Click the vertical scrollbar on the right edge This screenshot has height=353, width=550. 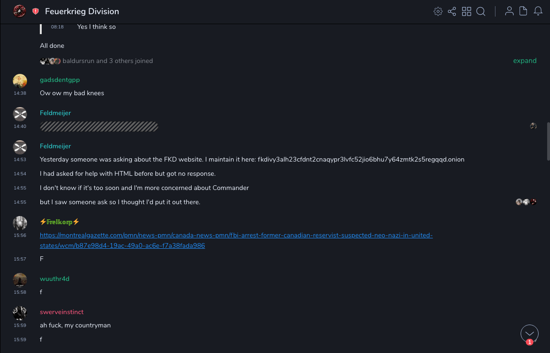pos(548,141)
